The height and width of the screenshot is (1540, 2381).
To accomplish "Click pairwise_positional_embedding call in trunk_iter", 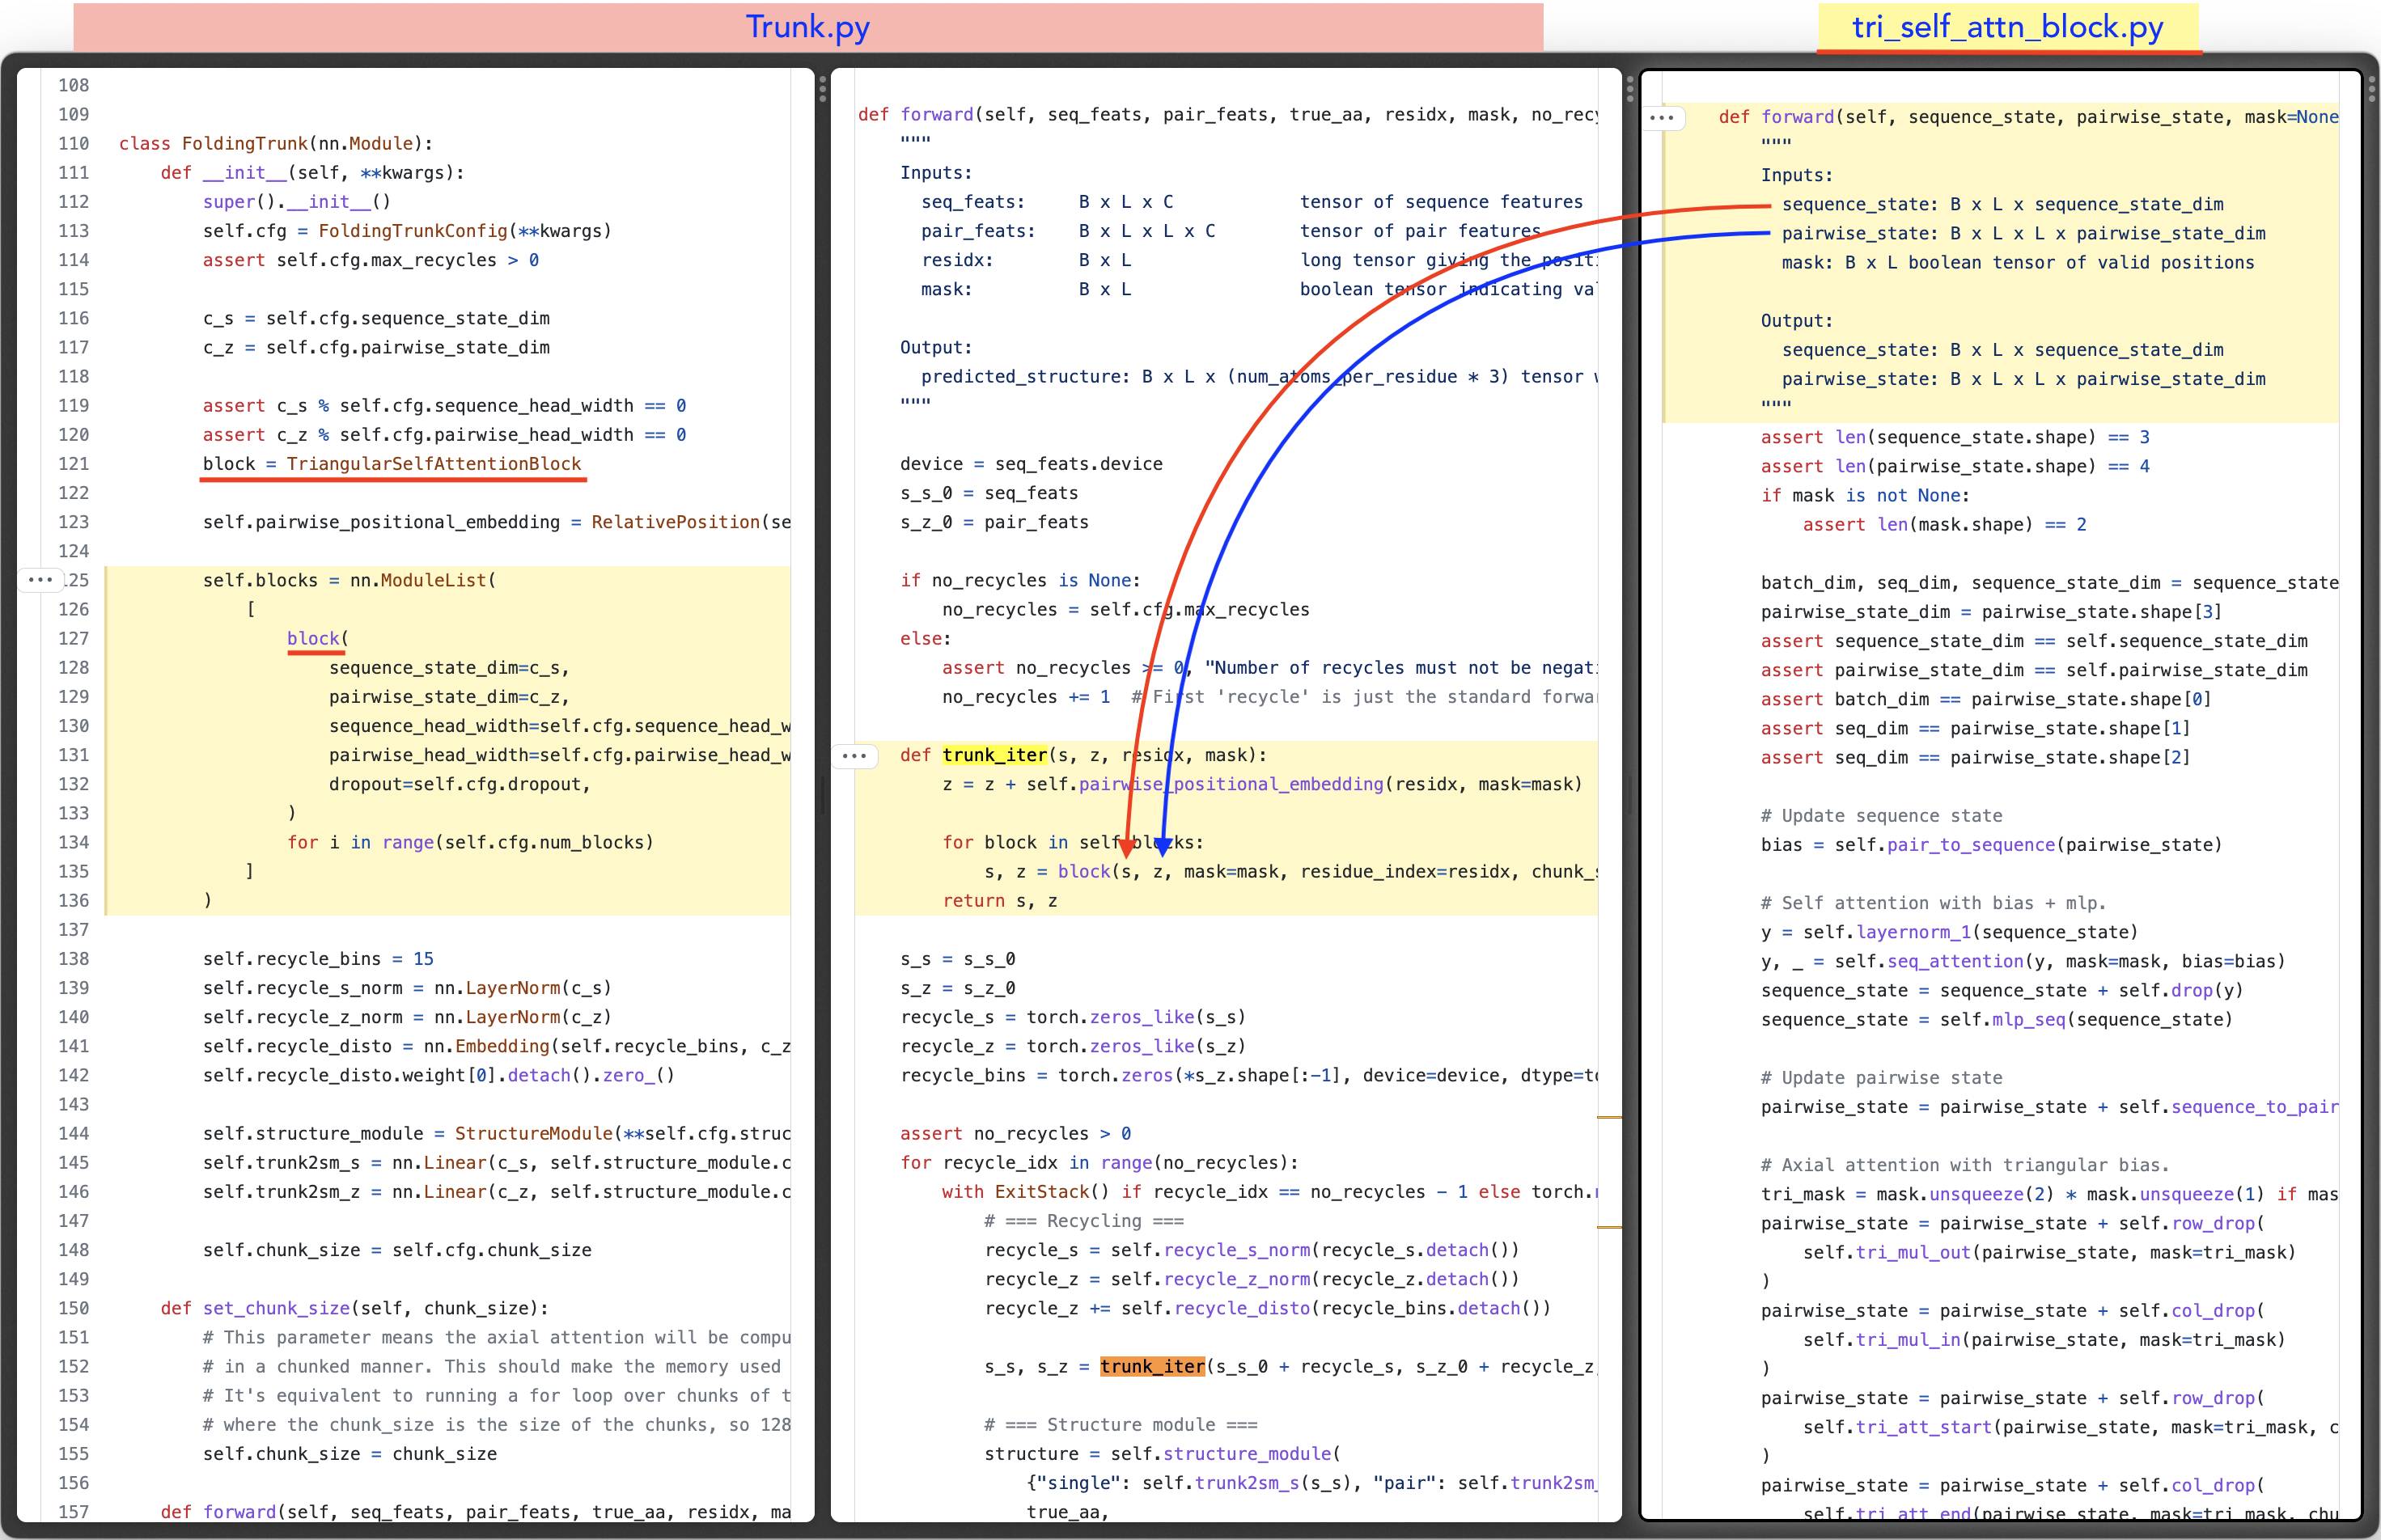I will [x=1231, y=785].
